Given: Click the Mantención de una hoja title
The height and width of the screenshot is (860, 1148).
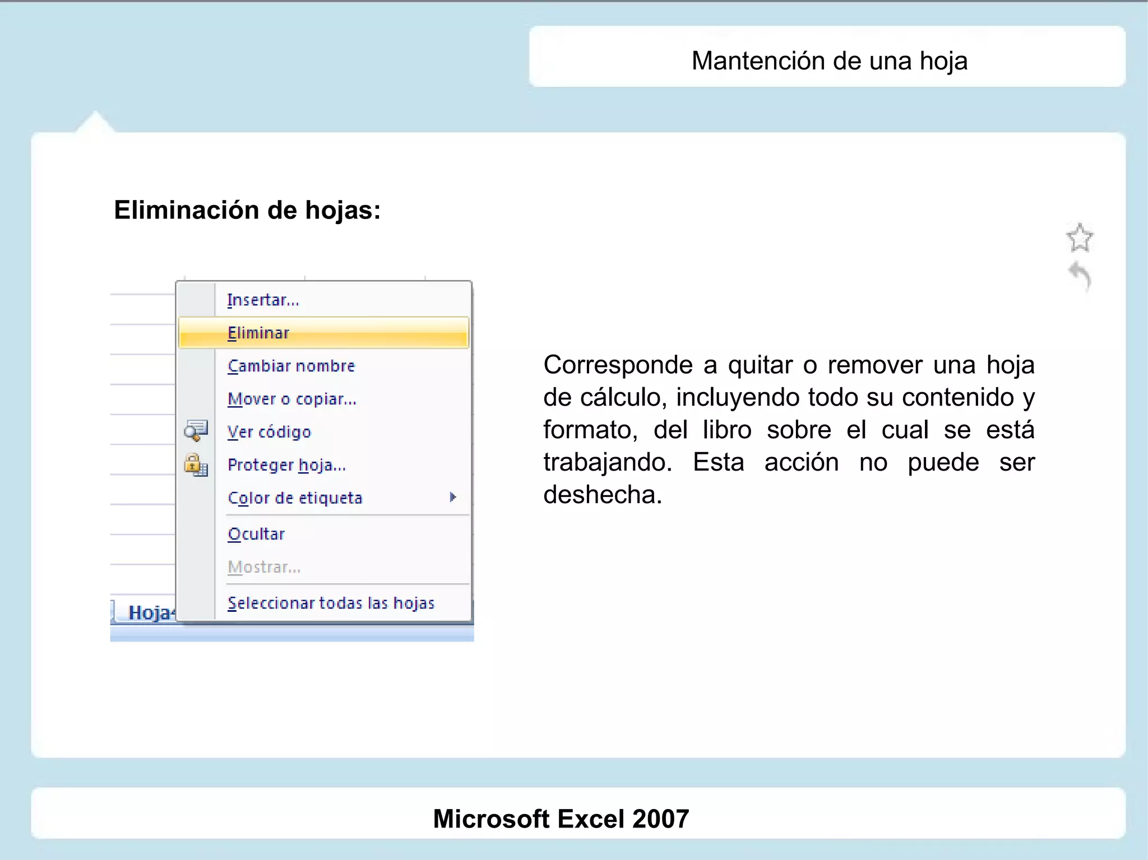Looking at the screenshot, I should pyautogui.click(x=829, y=61).
